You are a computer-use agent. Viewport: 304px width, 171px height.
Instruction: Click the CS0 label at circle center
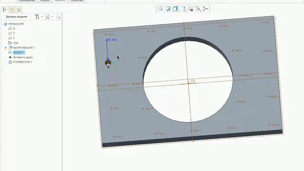point(192,81)
